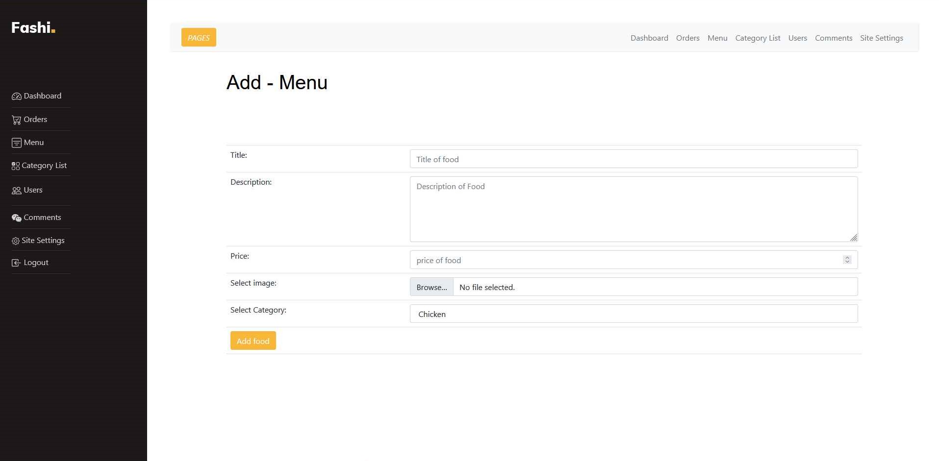Screen dimensions: 939x461
Task: Click the Category List grid icon
Action: click(15, 166)
